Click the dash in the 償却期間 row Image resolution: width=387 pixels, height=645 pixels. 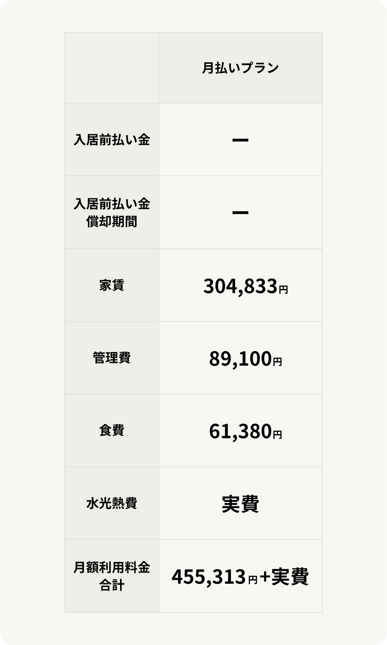(x=240, y=213)
